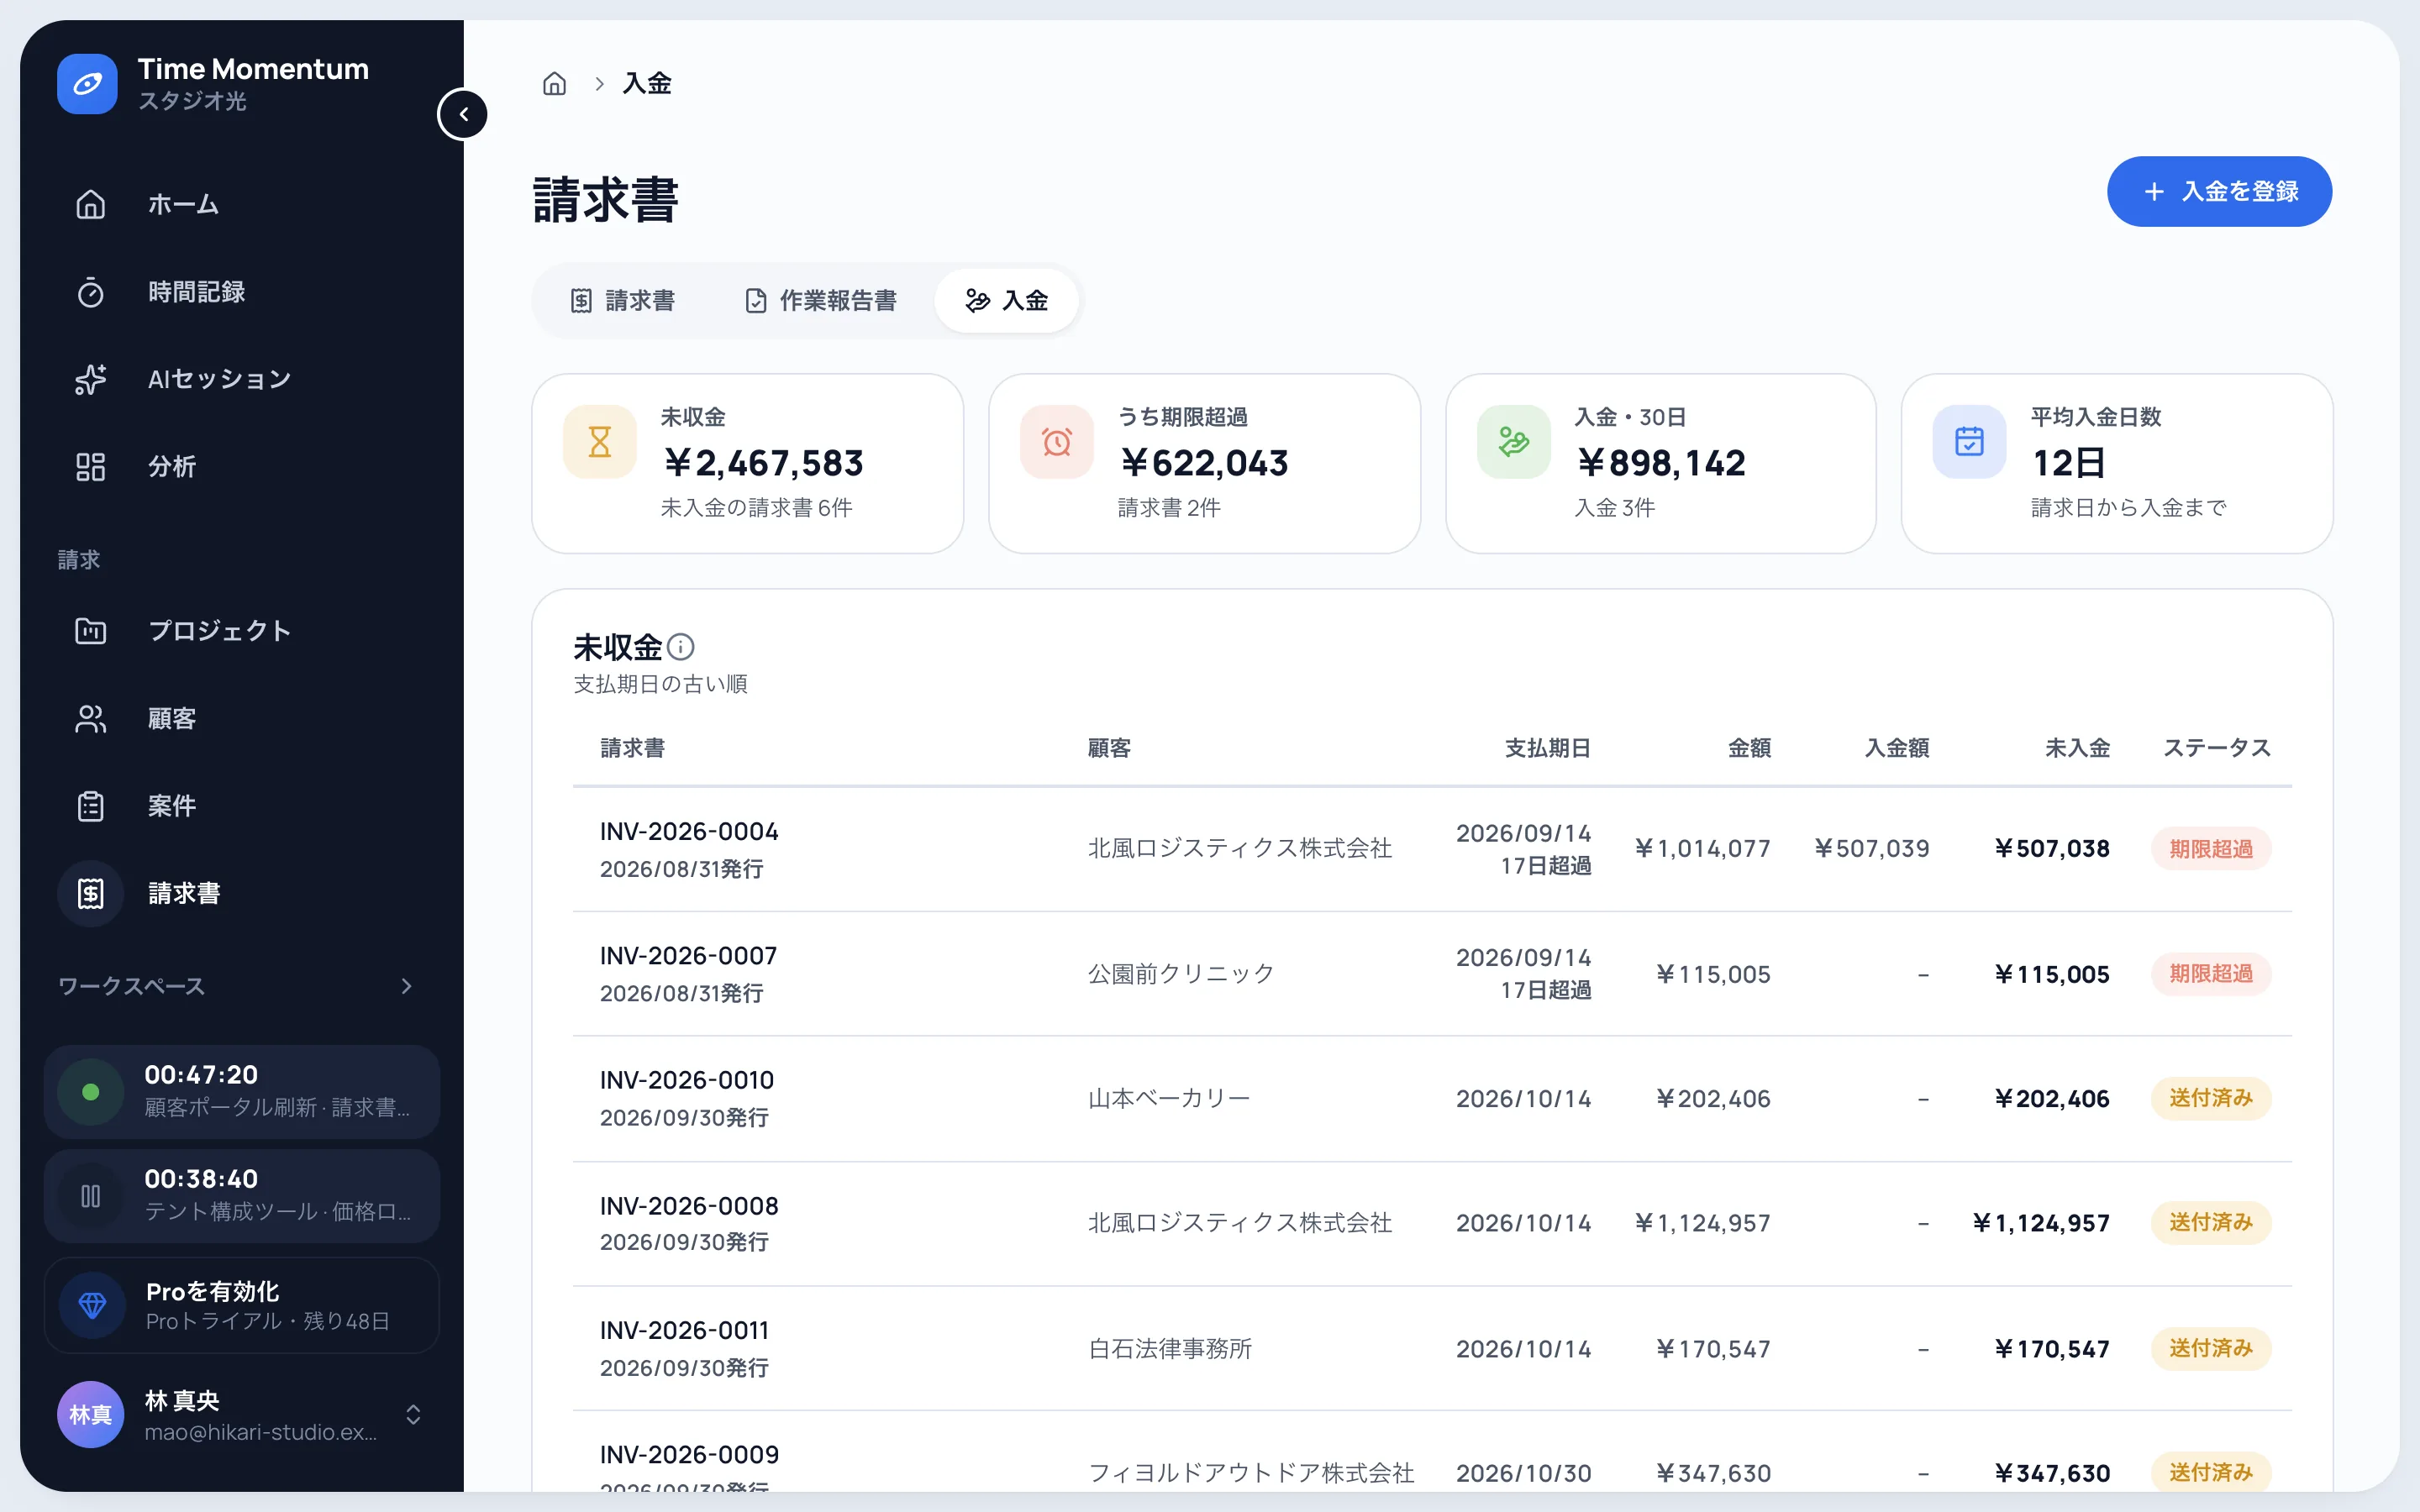Screen dimensions: 2420x1512
Task: Switch to the 請求書 tab
Action: tap(623, 301)
